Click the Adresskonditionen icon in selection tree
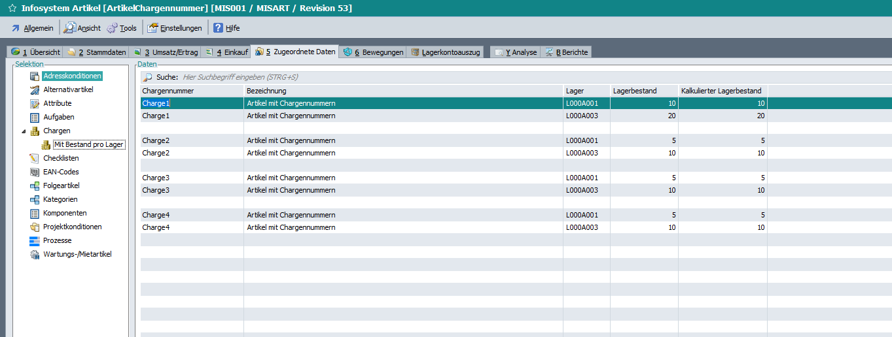This screenshot has height=337, width=892. pyautogui.click(x=35, y=76)
